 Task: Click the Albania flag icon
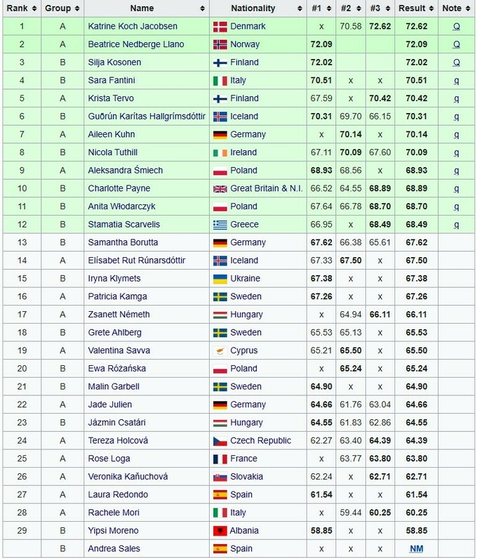[220, 531]
